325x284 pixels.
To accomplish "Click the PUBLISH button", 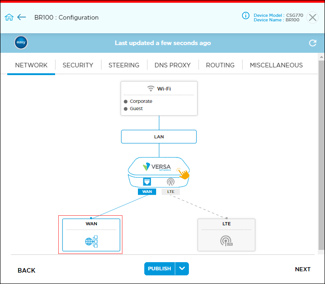I will click(x=160, y=269).
